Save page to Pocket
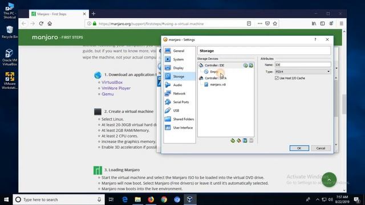 (x=267, y=23)
